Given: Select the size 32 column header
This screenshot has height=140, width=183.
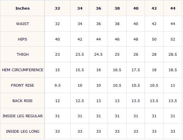Looking at the screenshot, I should pos(57,8).
